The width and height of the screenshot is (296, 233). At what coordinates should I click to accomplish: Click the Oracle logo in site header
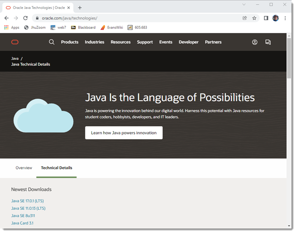point(15,42)
